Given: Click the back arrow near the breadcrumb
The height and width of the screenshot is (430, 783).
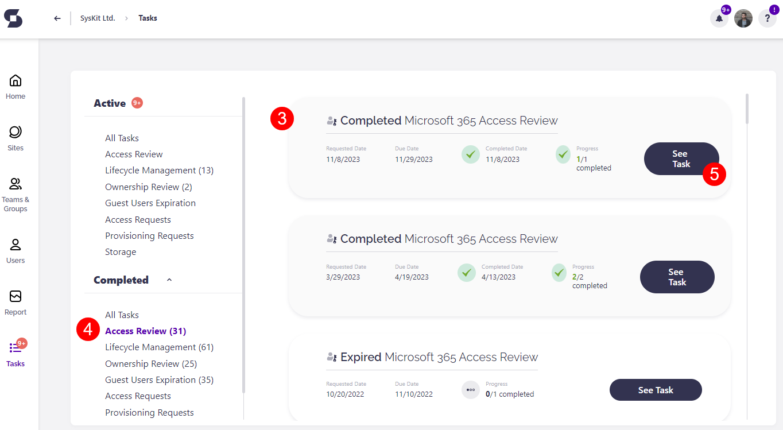Looking at the screenshot, I should tap(57, 18).
